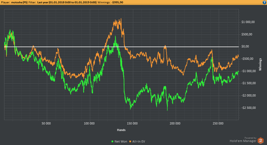Click the Powered by Hold'em Manager text
This screenshot has height=145, width=267.
click(x=243, y=140)
